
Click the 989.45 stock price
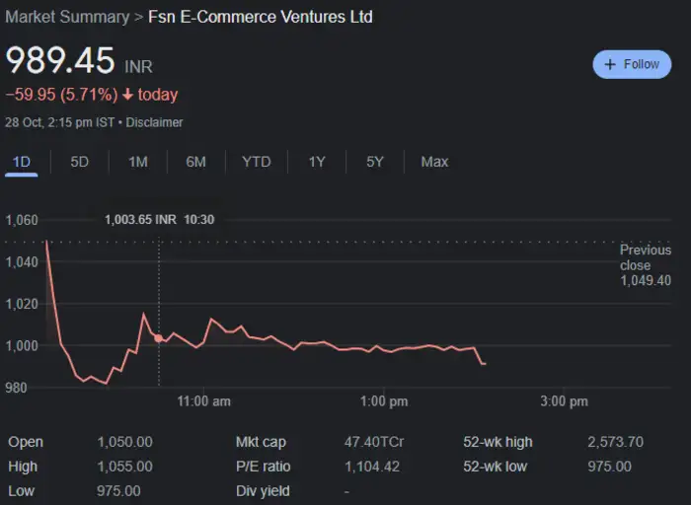point(61,60)
